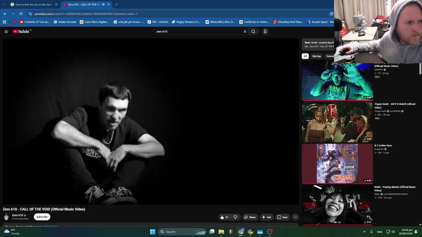
Task: Play the SXMPRA video thumbnail
Action: (337, 81)
